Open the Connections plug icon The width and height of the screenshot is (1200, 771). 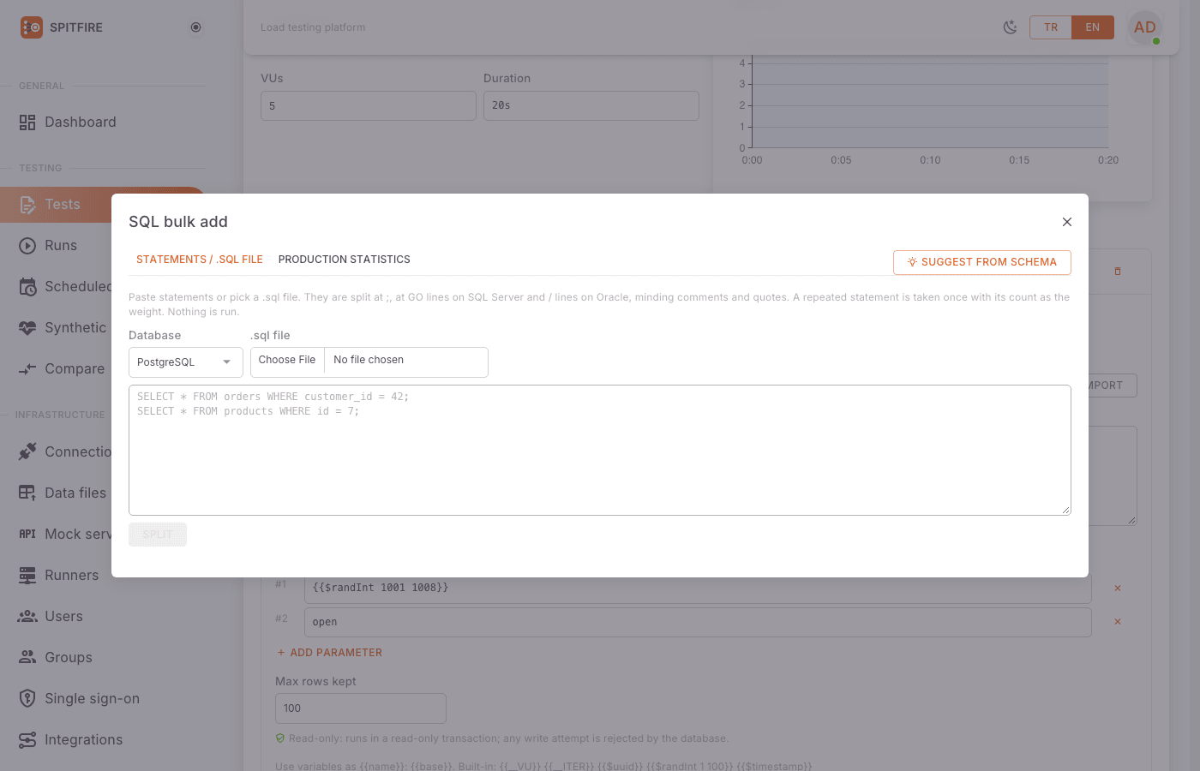pyautogui.click(x=27, y=451)
